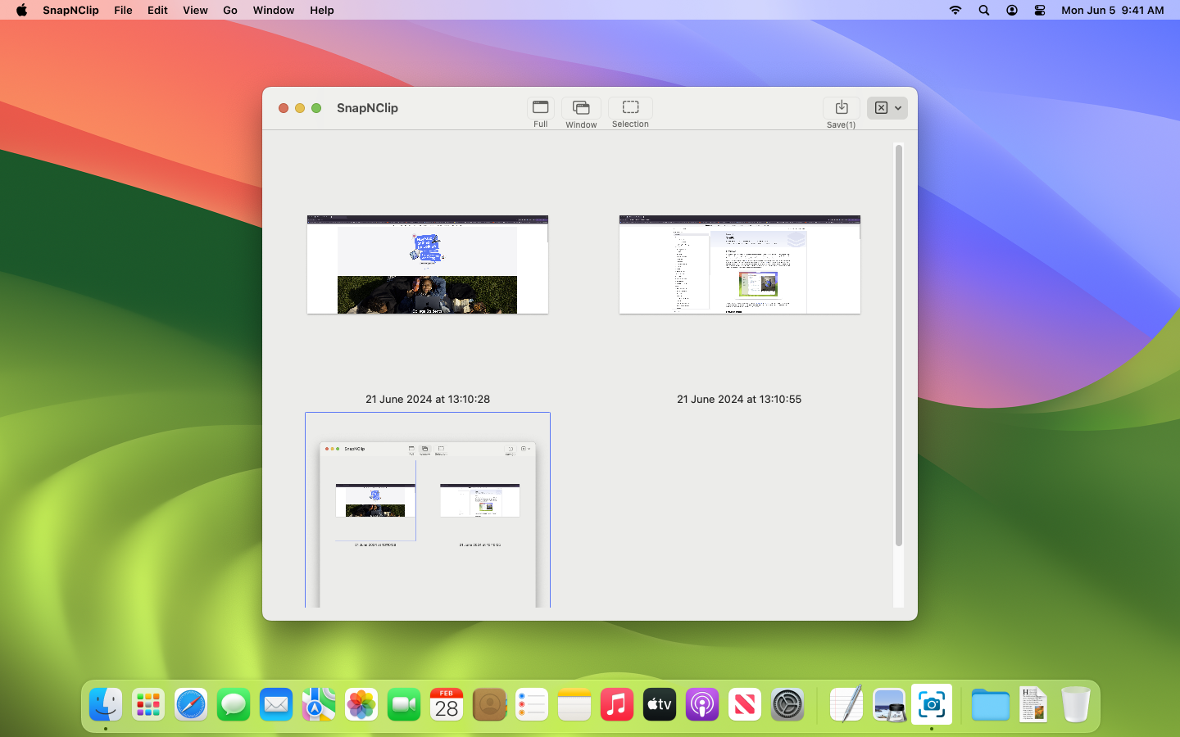Open Spotlight search icon

984,10
